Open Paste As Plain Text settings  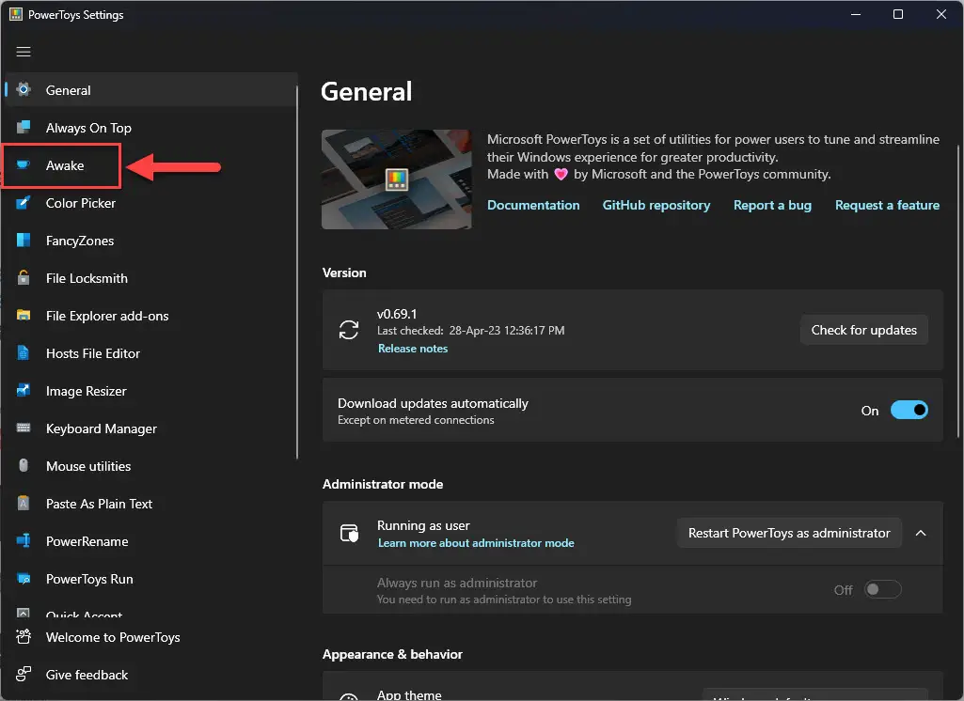point(150,503)
